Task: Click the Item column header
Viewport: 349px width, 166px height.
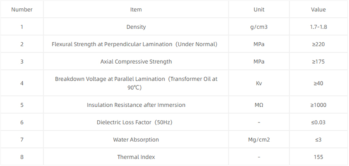Action: pos(136,9)
